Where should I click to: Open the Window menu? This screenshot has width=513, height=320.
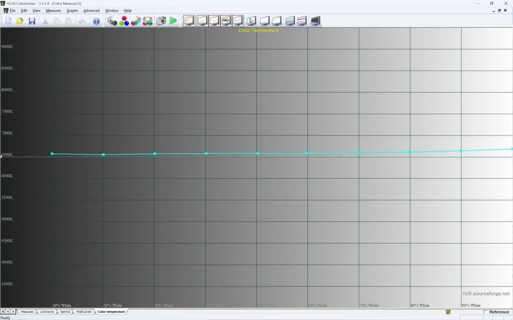click(112, 11)
